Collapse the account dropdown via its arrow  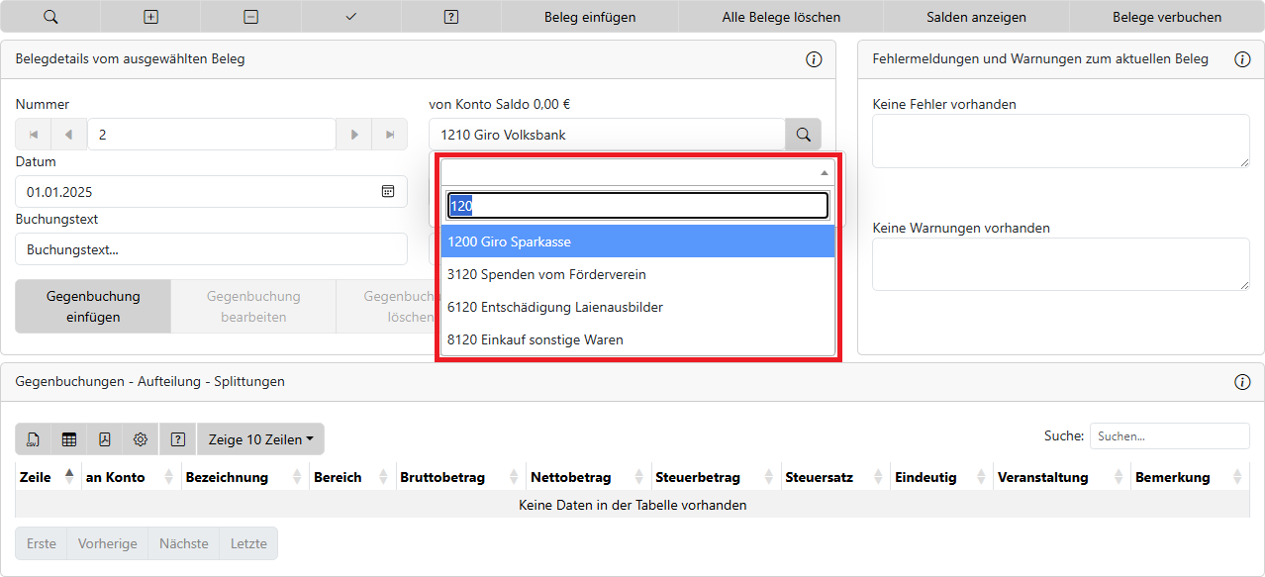[824, 172]
